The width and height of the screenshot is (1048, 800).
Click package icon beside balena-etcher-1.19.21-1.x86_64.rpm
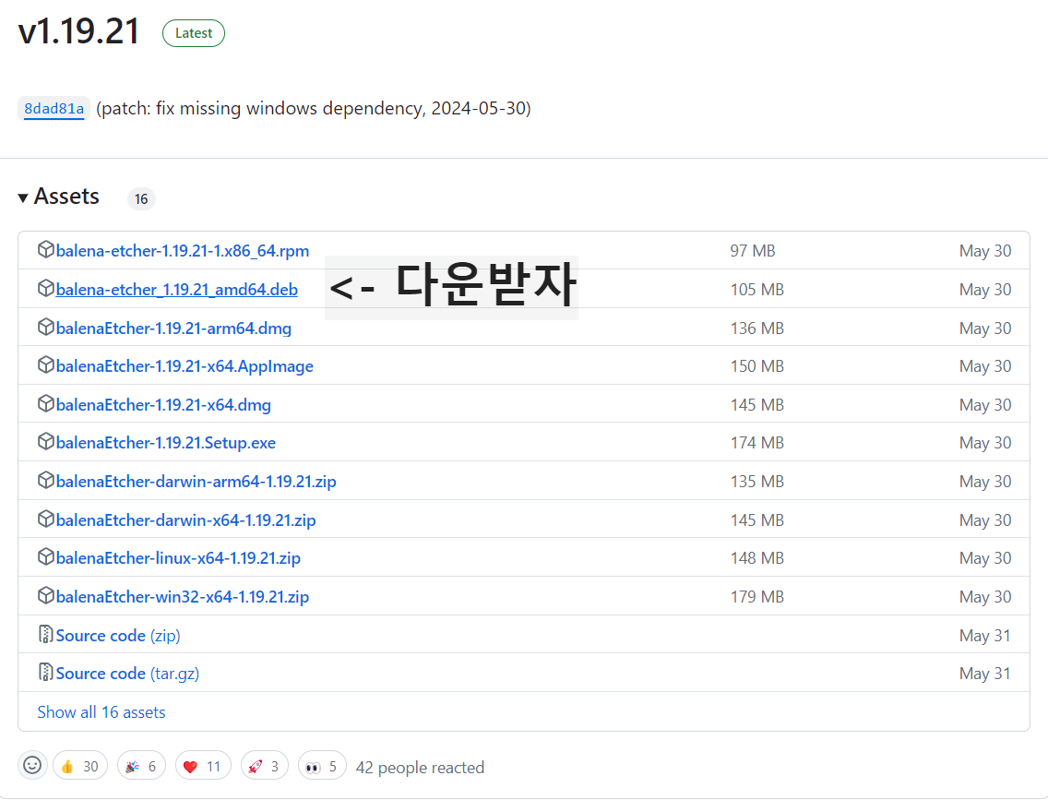[45, 250]
